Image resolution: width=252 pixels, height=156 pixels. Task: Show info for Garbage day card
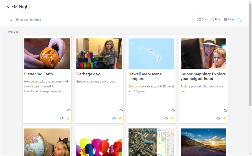[121, 110]
